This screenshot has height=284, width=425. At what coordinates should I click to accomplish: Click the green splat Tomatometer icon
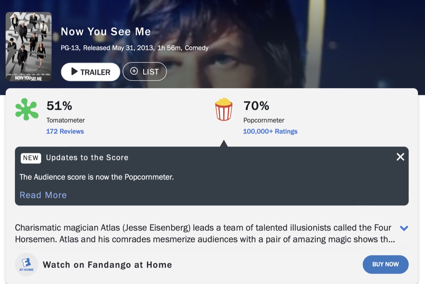click(x=27, y=110)
